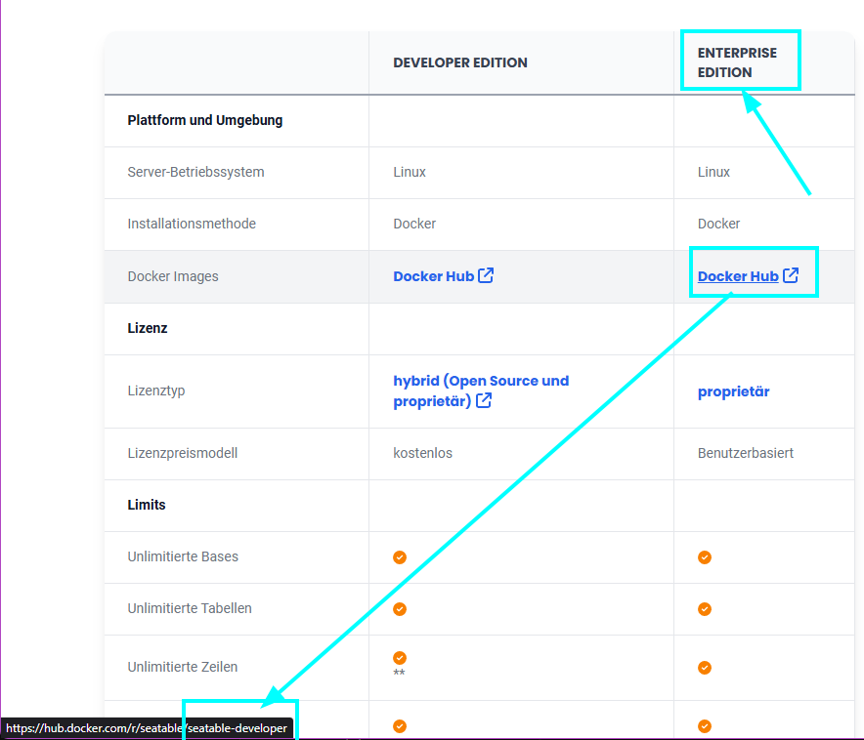Click external-link icon after hybrid license text
This screenshot has width=864, height=740.
[x=484, y=400]
